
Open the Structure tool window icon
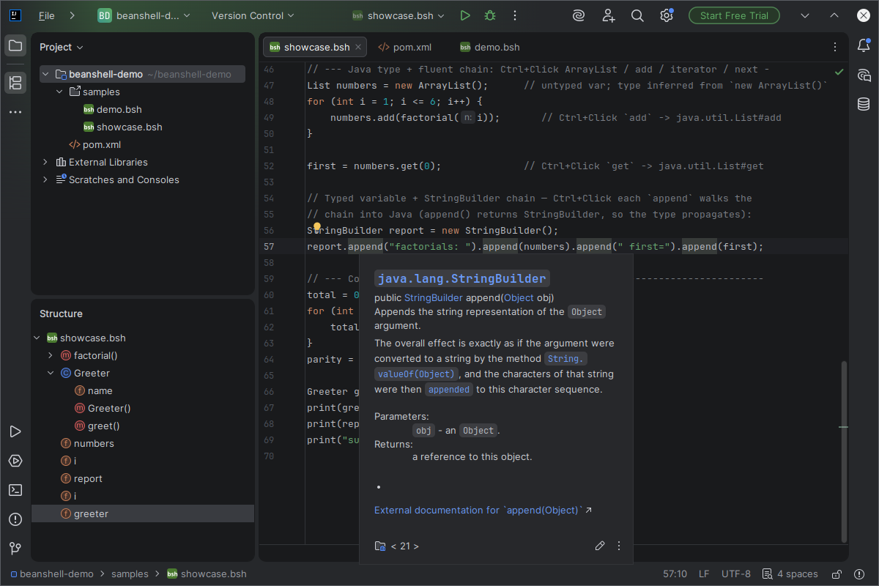click(15, 82)
